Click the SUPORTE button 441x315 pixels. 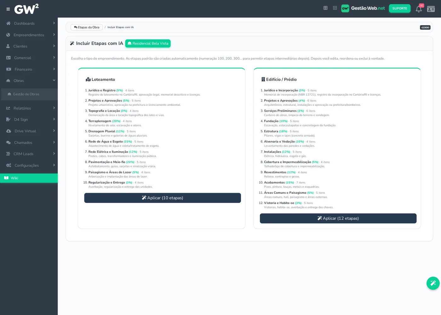click(x=400, y=9)
